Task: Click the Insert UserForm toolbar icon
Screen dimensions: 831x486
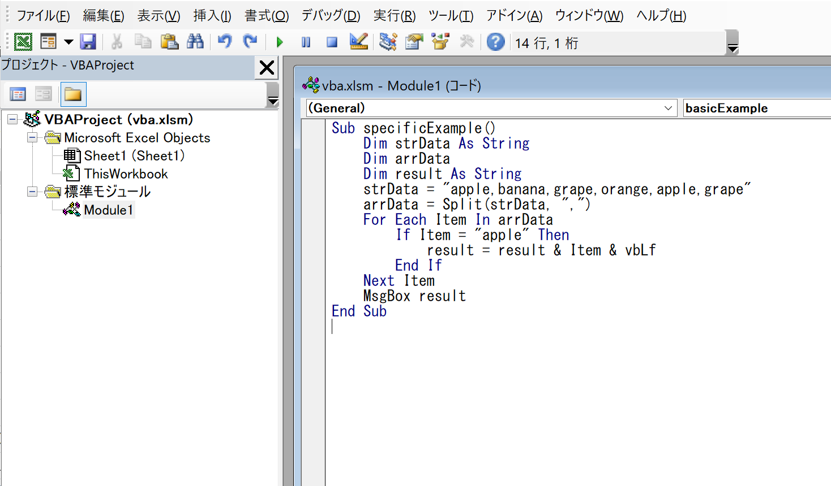Action: click(49, 42)
